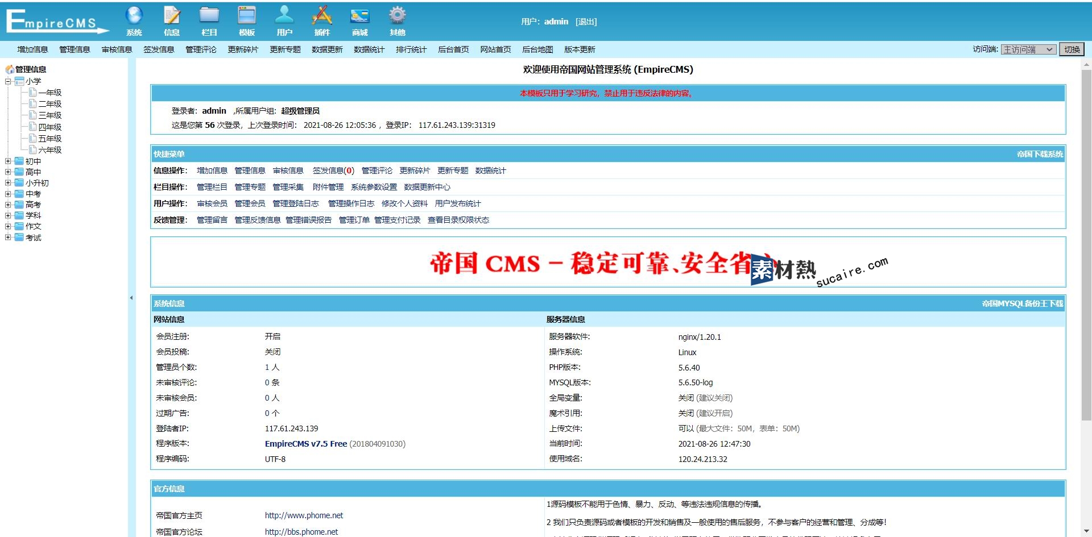Open 增加信息 in the top submenu
Viewport: 1092px width, 537px height.
pos(32,49)
